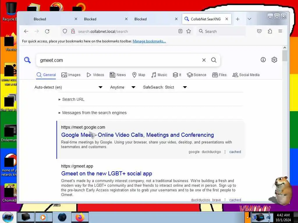Toggle reader view in the address bar

coord(180,31)
